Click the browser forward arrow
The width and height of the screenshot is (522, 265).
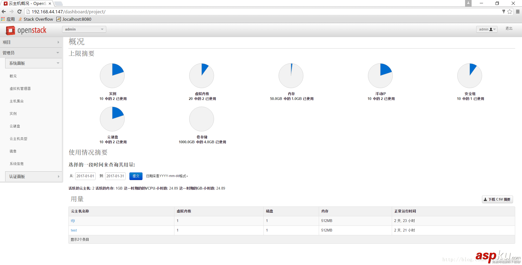pos(11,12)
